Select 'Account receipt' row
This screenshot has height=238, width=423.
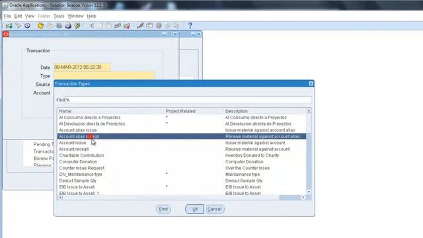[182, 149]
